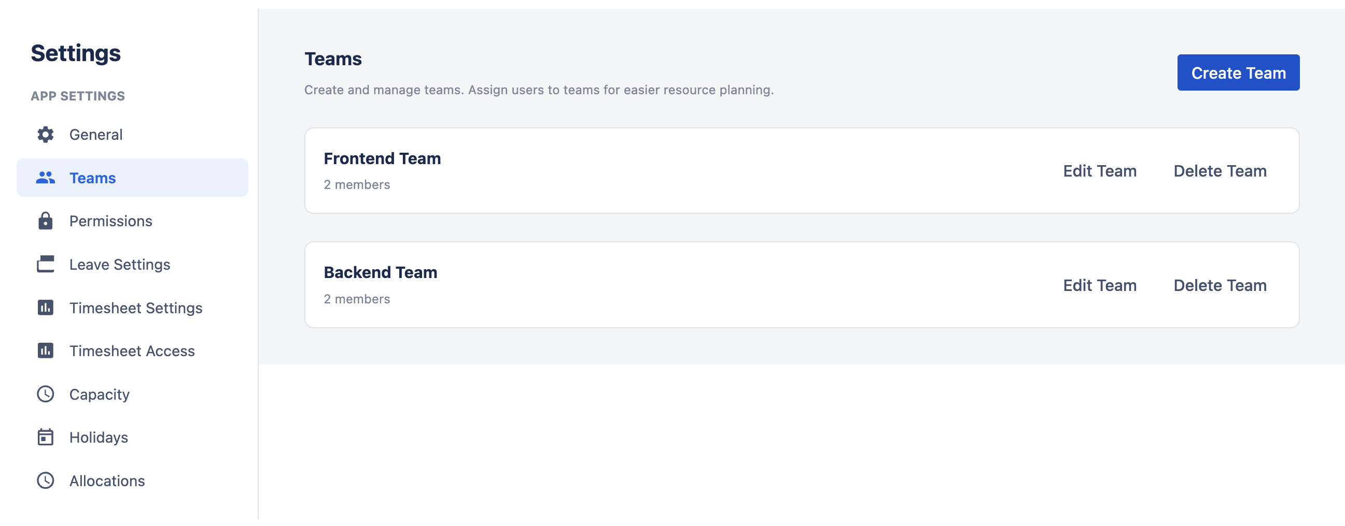Click the Timesheet Access chart icon
Viewport: 1345px width, 526px height.
[x=46, y=350]
